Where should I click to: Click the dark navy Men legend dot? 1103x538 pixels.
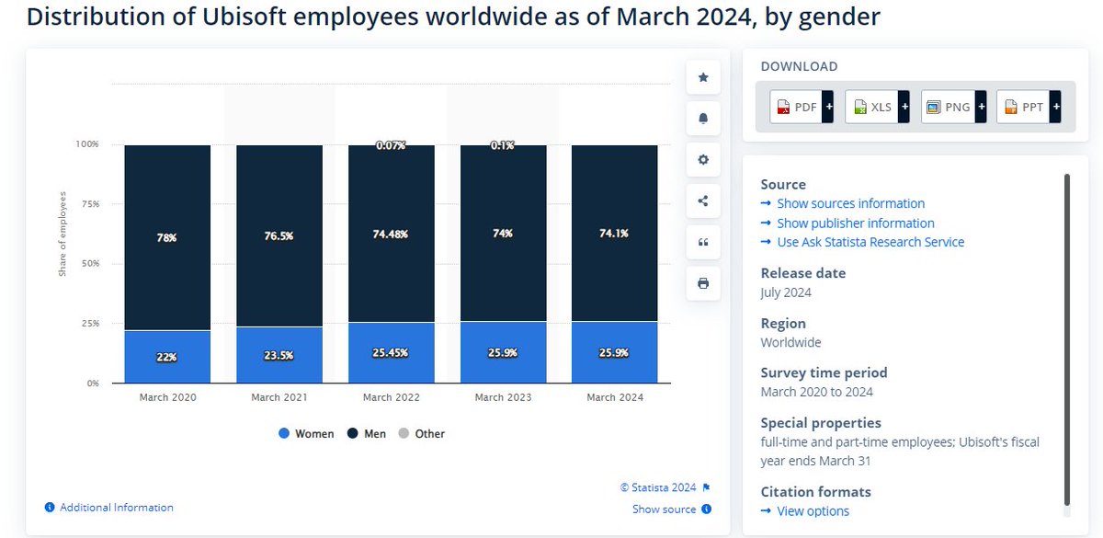[353, 433]
